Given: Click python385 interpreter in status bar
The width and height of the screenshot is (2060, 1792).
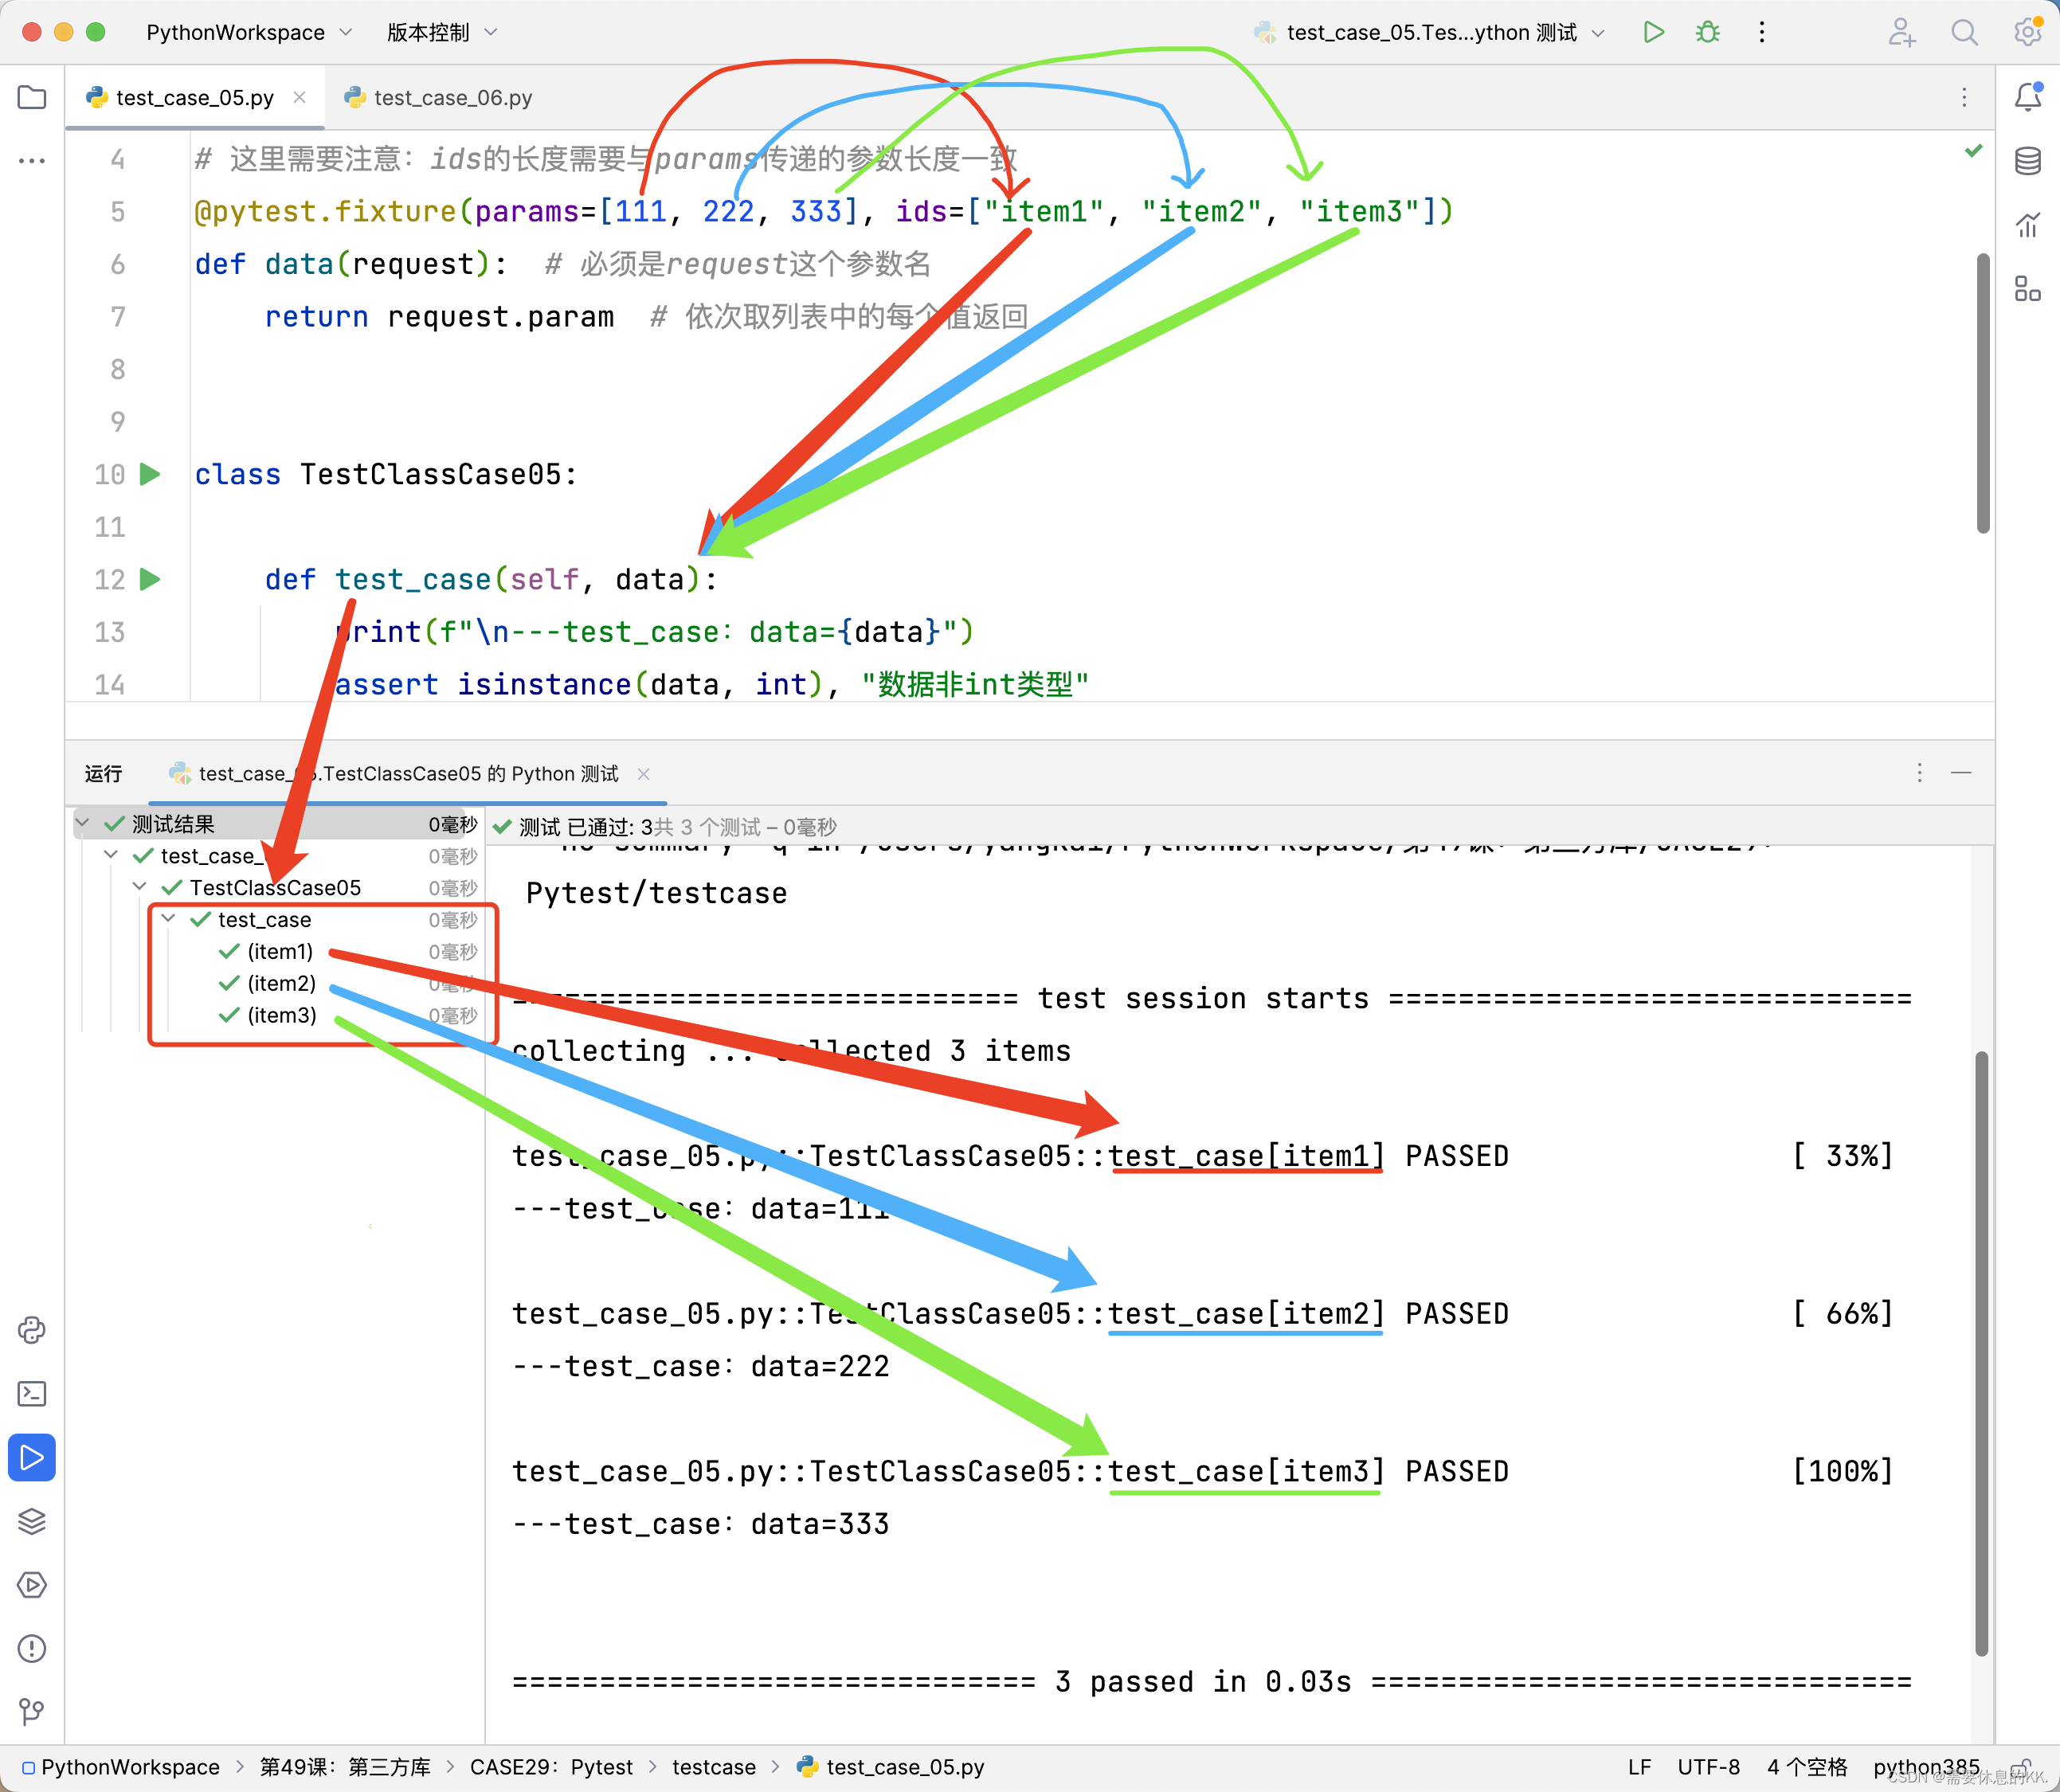Looking at the screenshot, I should coord(1925,1767).
